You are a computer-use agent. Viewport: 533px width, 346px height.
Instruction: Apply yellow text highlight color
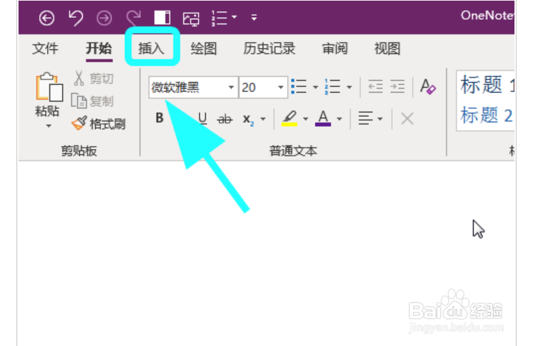[x=290, y=118]
